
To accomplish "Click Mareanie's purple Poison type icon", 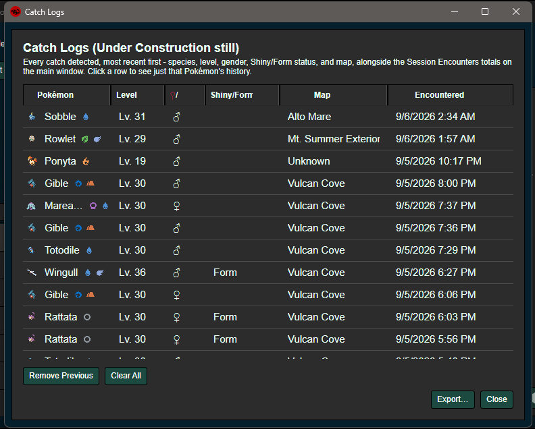I will pos(93,206).
